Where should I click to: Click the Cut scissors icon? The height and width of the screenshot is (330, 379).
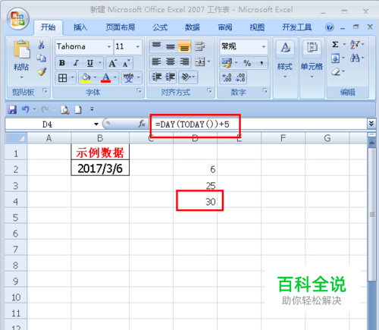pyautogui.click(x=41, y=45)
